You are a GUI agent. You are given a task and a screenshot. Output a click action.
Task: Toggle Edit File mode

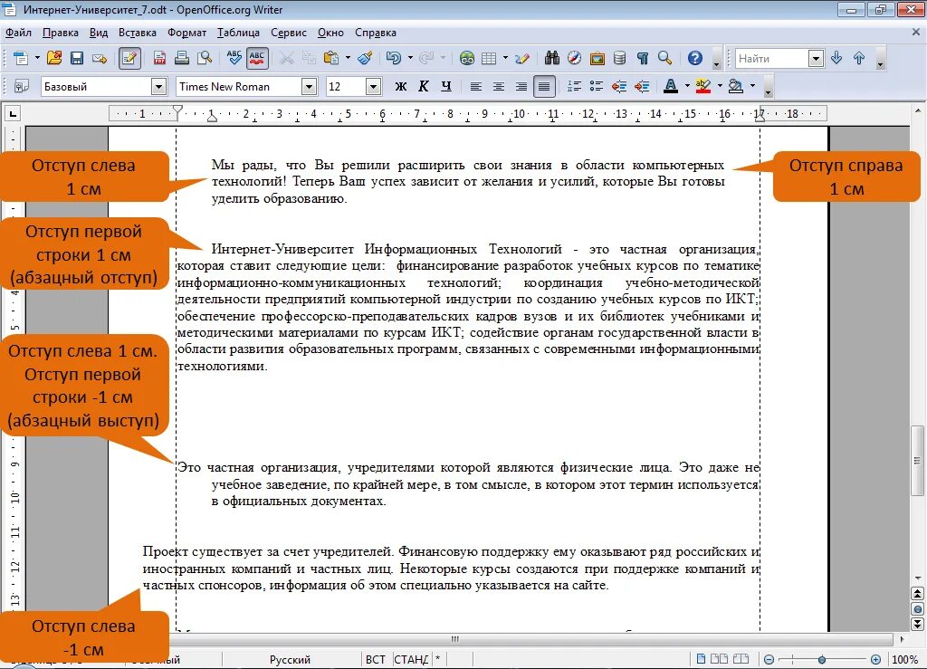point(129,58)
